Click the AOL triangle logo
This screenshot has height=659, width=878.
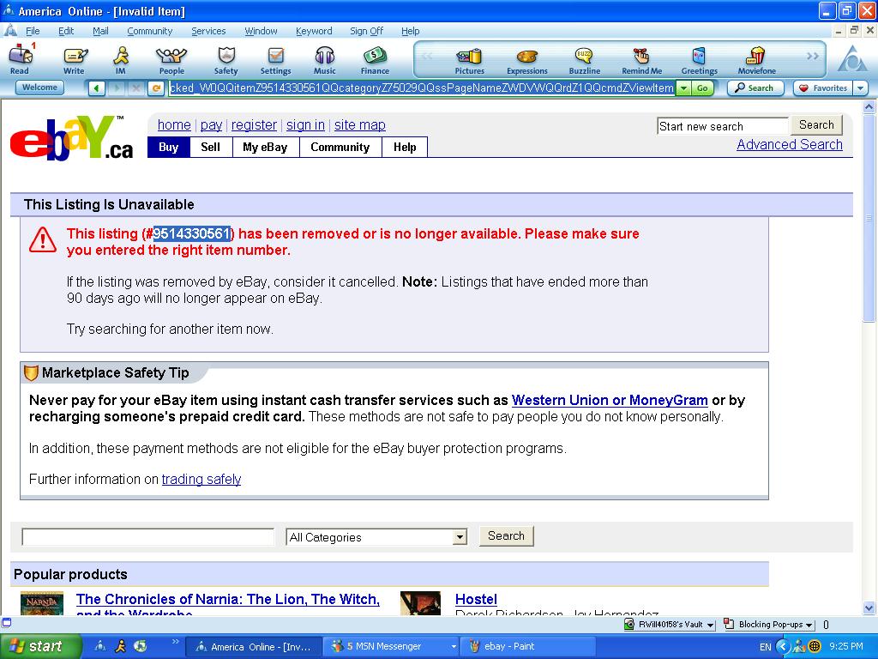851,59
